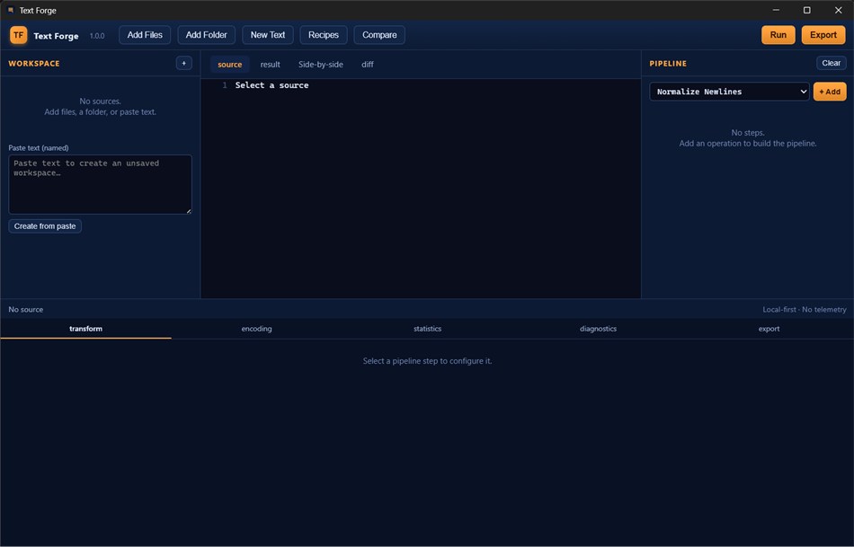The height and width of the screenshot is (547, 854).
Task: Select the transform bottom tab
Action: (x=85, y=329)
